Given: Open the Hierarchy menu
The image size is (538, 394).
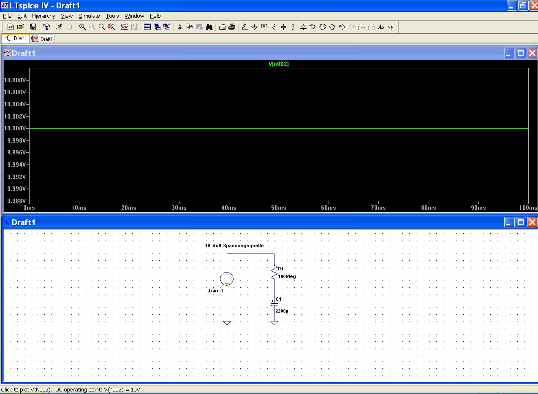Looking at the screenshot, I should (x=43, y=16).
